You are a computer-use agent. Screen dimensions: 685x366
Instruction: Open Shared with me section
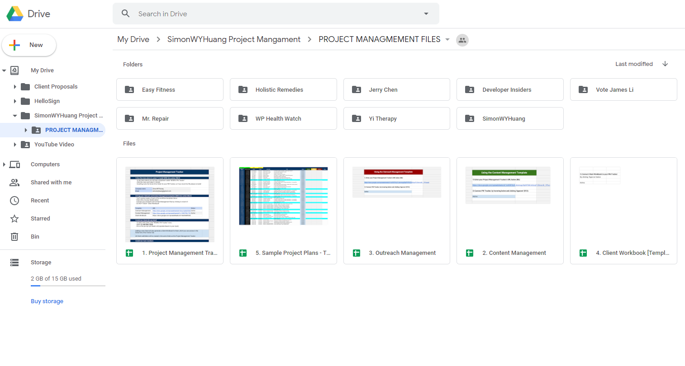tap(51, 183)
